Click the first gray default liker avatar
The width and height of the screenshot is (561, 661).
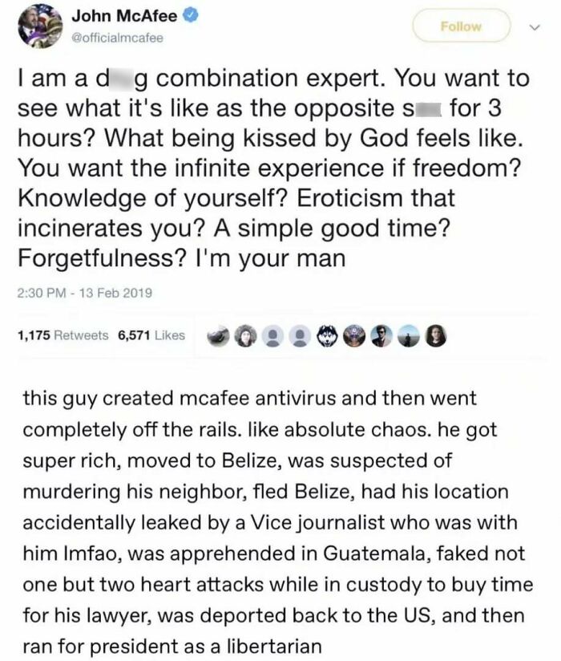click(272, 335)
